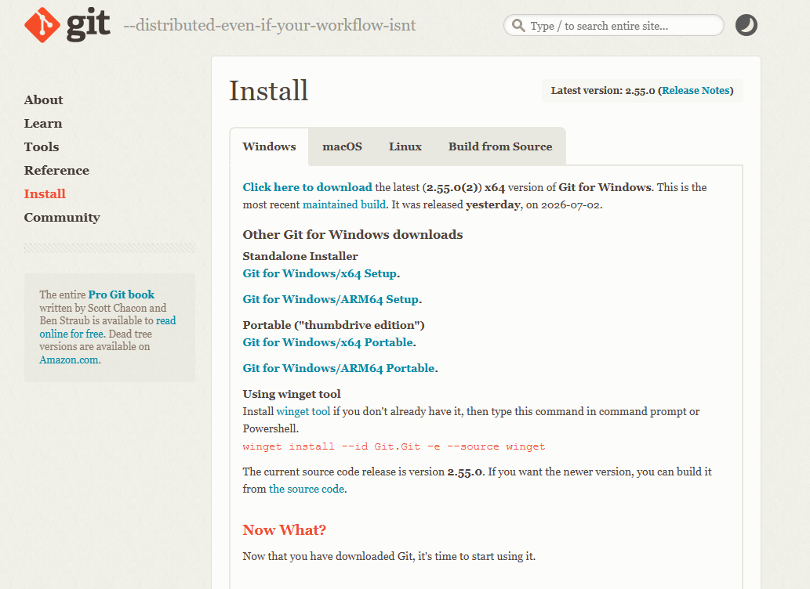Switch to the Linux tab
This screenshot has width=810, height=589.
click(x=405, y=146)
